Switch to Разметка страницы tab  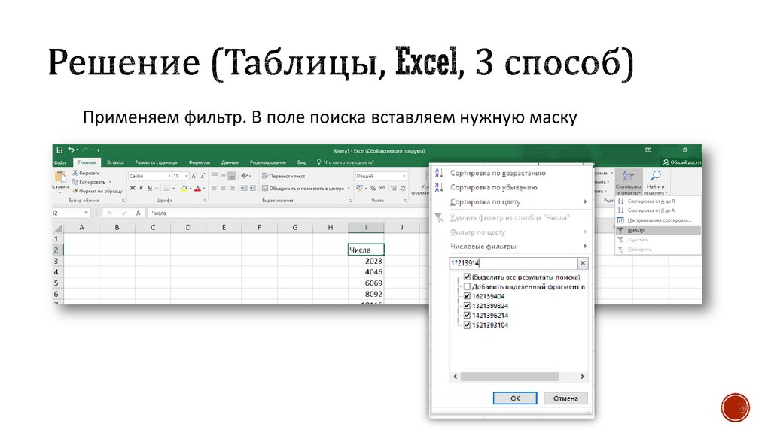156,162
